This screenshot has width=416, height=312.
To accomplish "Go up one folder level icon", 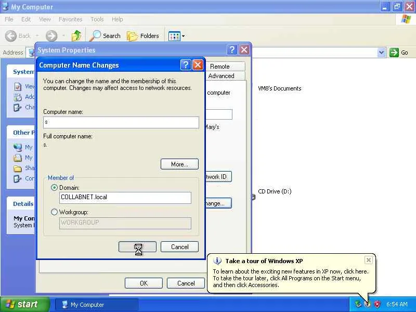I will click(x=76, y=36).
